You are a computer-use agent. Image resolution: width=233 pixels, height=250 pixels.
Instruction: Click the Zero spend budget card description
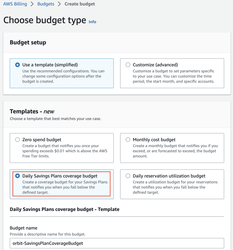(65, 151)
